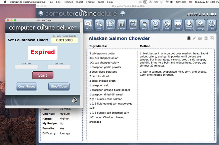Click the camera photo icon

pos(200,38)
